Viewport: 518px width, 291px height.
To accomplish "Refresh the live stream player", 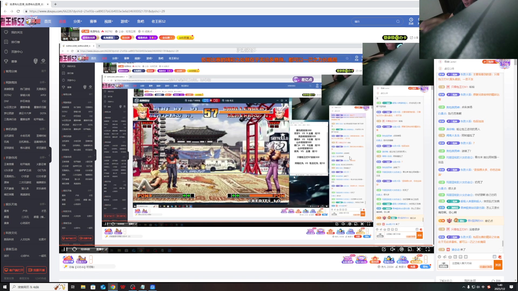I will [74, 249].
